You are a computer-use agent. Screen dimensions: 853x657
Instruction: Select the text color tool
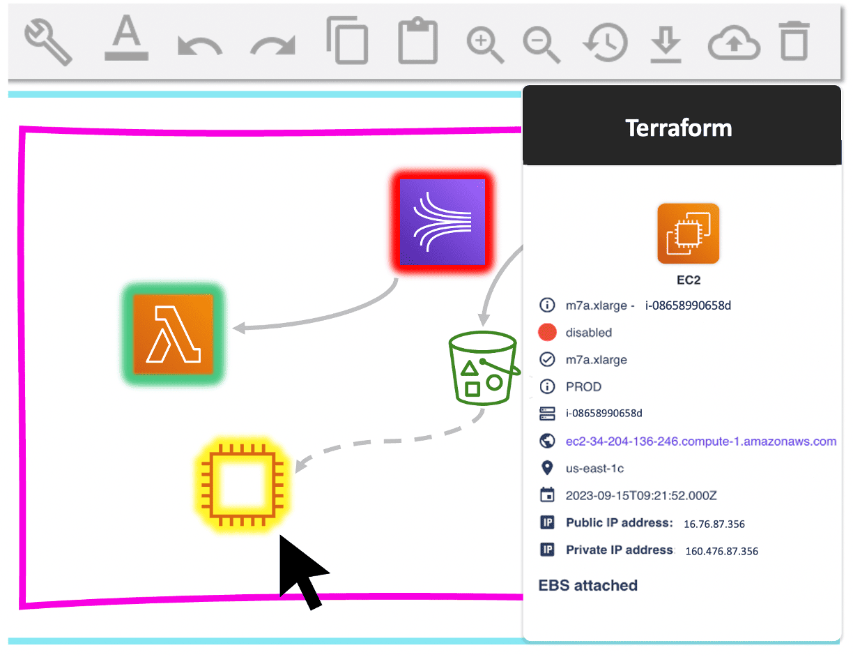pyautogui.click(x=126, y=39)
